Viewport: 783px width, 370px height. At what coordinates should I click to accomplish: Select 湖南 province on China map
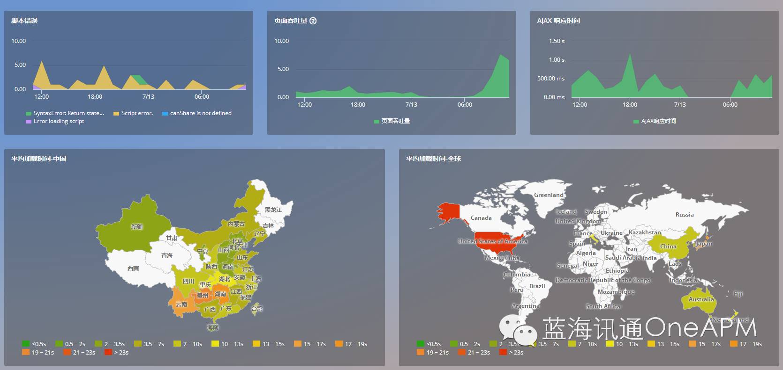tap(220, 294)
